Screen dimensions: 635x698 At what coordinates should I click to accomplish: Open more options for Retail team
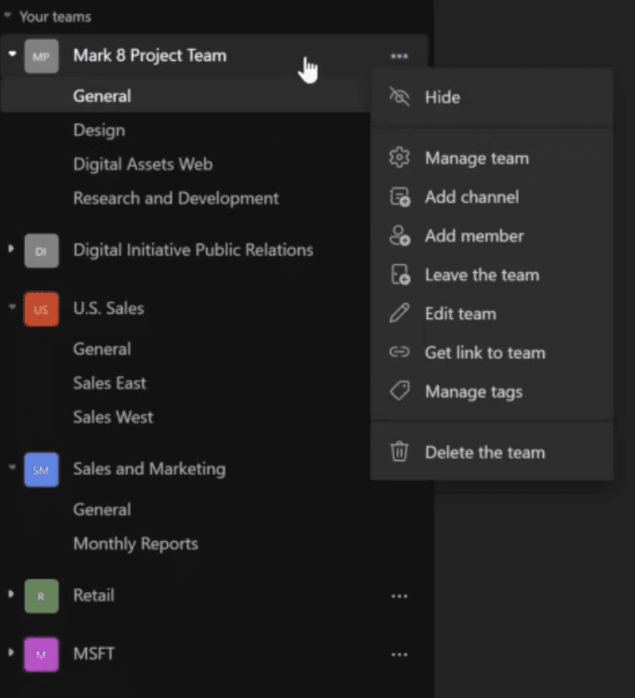[x=399, y=596]
